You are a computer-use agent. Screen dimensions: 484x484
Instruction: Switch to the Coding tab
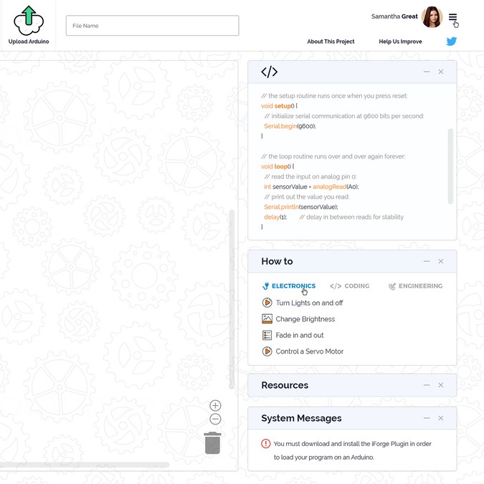click(x=350, y=286)
